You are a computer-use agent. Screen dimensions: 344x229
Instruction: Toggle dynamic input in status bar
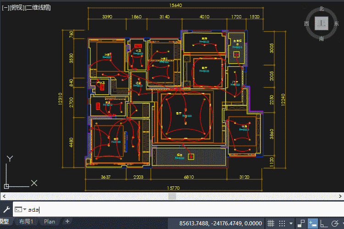(x=313, y=224)
